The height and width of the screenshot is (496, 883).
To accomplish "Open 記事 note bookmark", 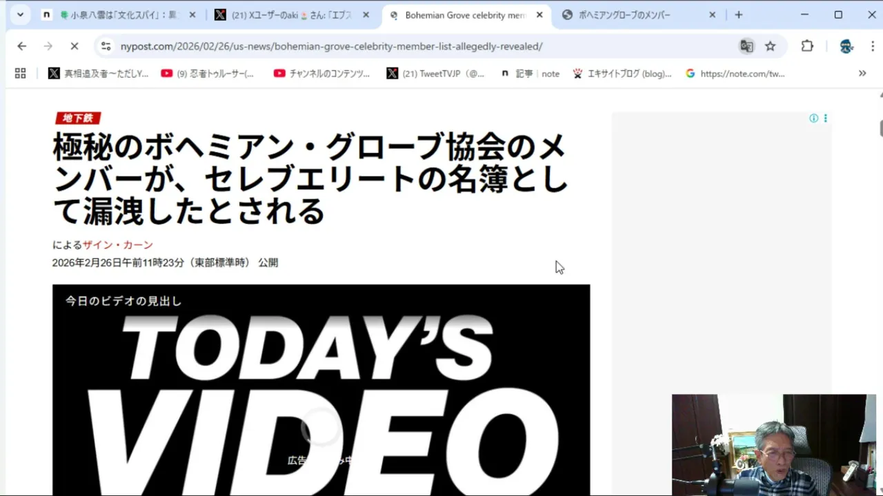I will click(x=529, y=73).
